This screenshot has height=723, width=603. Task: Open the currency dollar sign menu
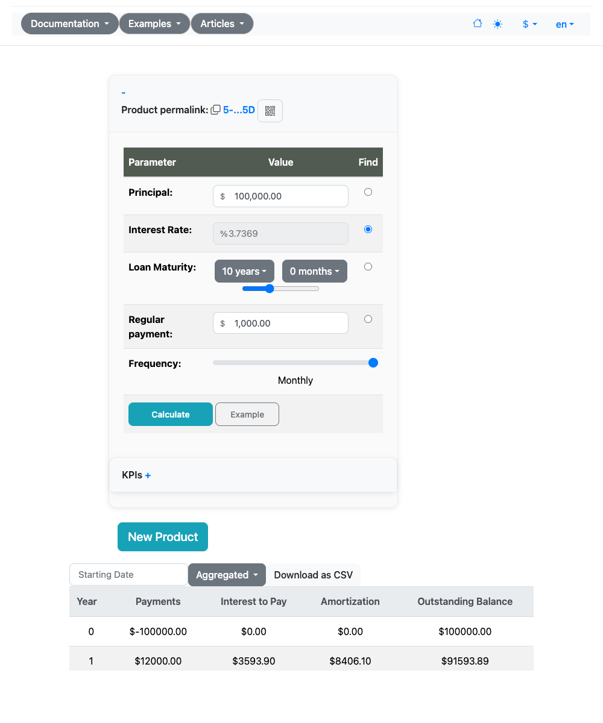pos(528,23)
